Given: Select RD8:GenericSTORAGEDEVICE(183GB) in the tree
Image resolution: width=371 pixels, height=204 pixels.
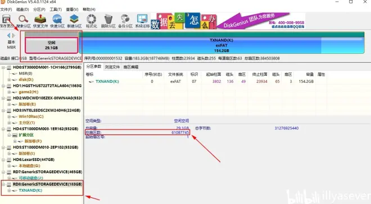Looking at the screenshot, I should pos(47,184).
